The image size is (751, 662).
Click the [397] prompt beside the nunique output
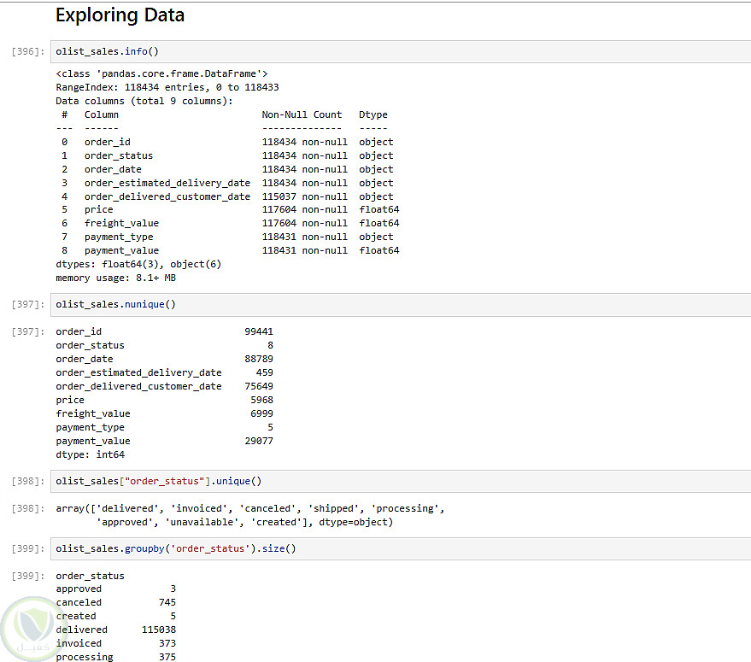click(28, 331)
